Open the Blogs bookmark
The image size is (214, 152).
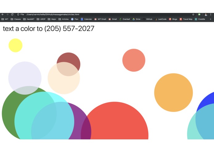[173, 19]
